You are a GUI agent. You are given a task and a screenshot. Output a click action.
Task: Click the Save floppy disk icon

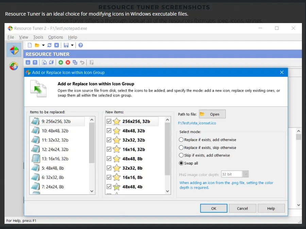pyautogui.click(x=66, y=45)
